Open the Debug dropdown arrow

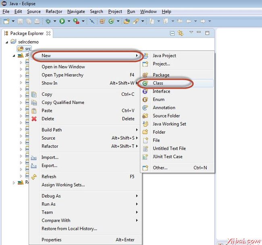(x=55, y=21)
